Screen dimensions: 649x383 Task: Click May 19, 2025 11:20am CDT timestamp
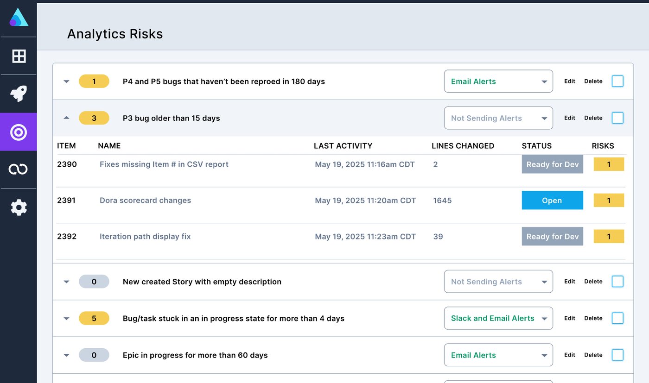365,201
